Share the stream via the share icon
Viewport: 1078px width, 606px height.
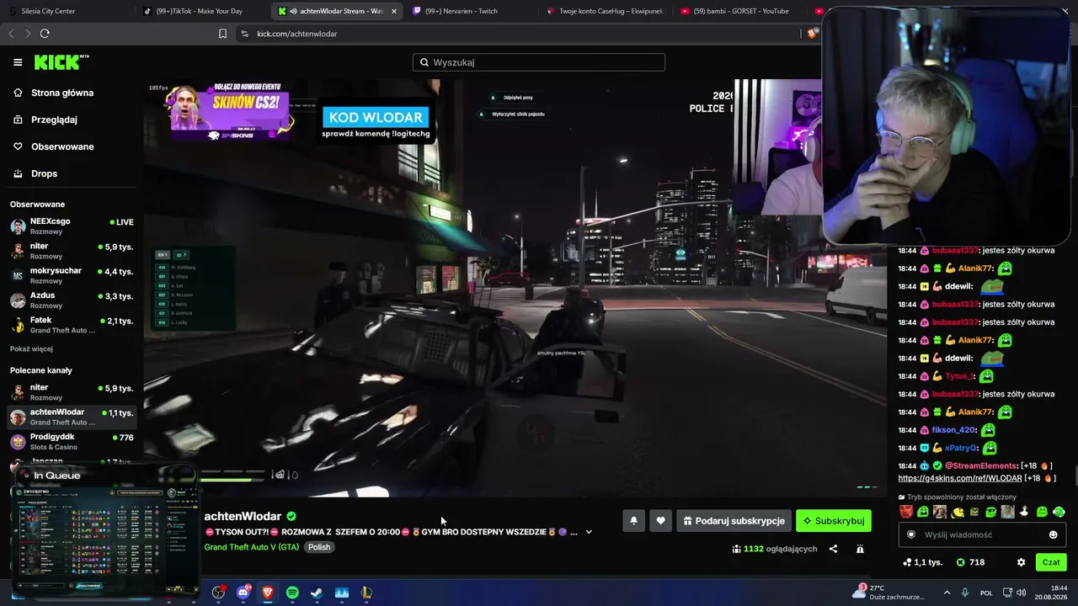(833, 549)
